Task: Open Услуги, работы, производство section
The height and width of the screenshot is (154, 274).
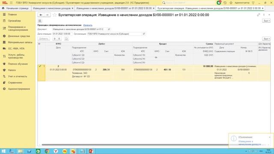Action: click(x=16, y=56)
